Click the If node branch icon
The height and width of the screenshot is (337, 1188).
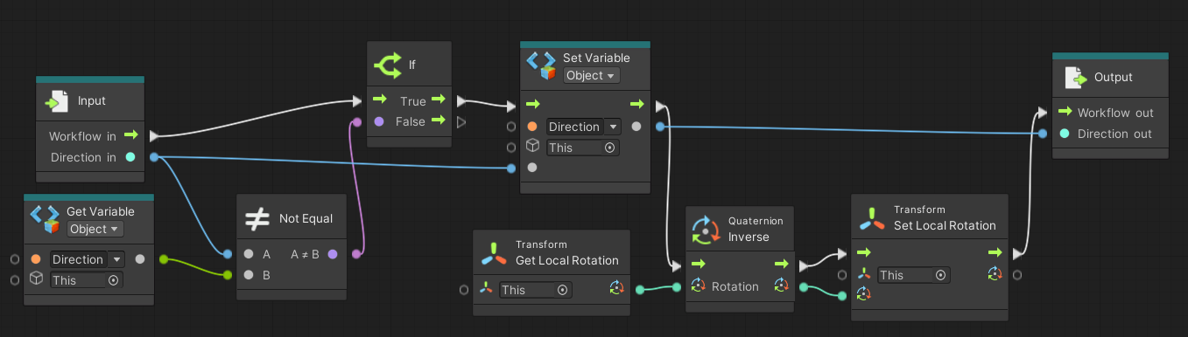[x=388, y=65]
